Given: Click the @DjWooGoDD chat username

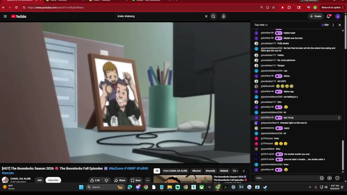Looking at the screenshot, I should (x=268, y=86).
